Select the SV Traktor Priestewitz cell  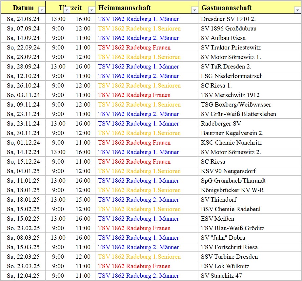click(250, 47)
